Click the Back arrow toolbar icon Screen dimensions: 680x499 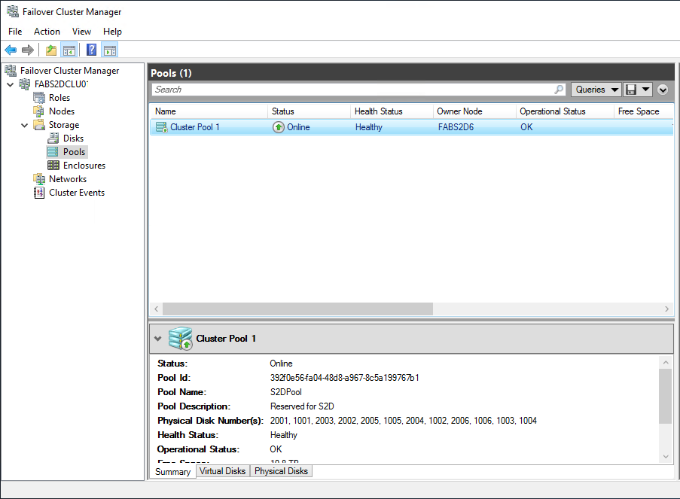pyautogui.click(x=11, y=50)
